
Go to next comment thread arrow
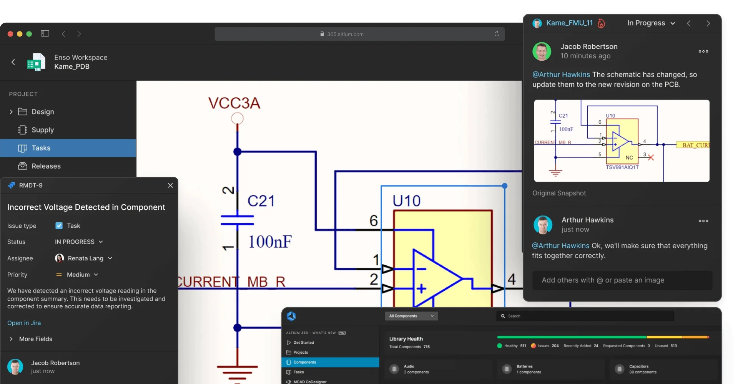pyautogui.click(x=708, y=23)
